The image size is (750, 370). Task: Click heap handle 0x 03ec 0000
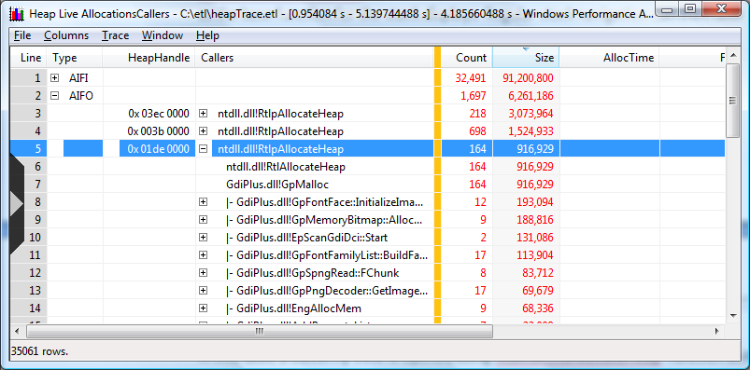[x=159, y=114]
